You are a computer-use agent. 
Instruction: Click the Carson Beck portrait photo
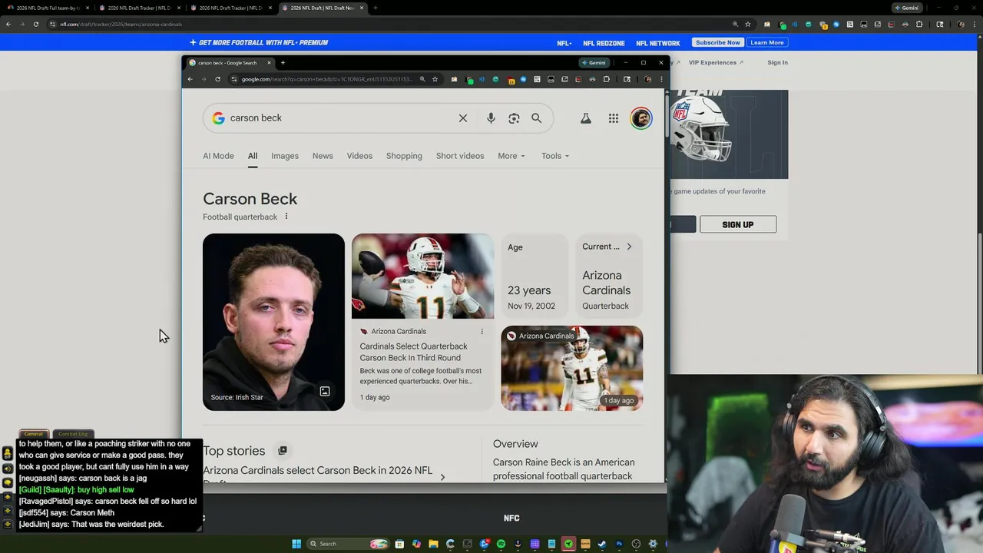(x=273, y=322)
